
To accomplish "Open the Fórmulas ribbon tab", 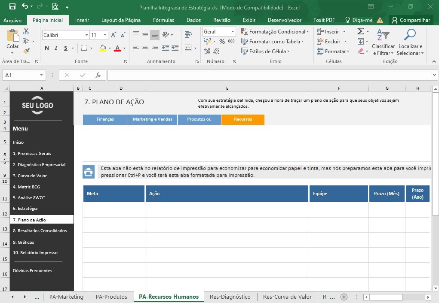I will 163,20.
